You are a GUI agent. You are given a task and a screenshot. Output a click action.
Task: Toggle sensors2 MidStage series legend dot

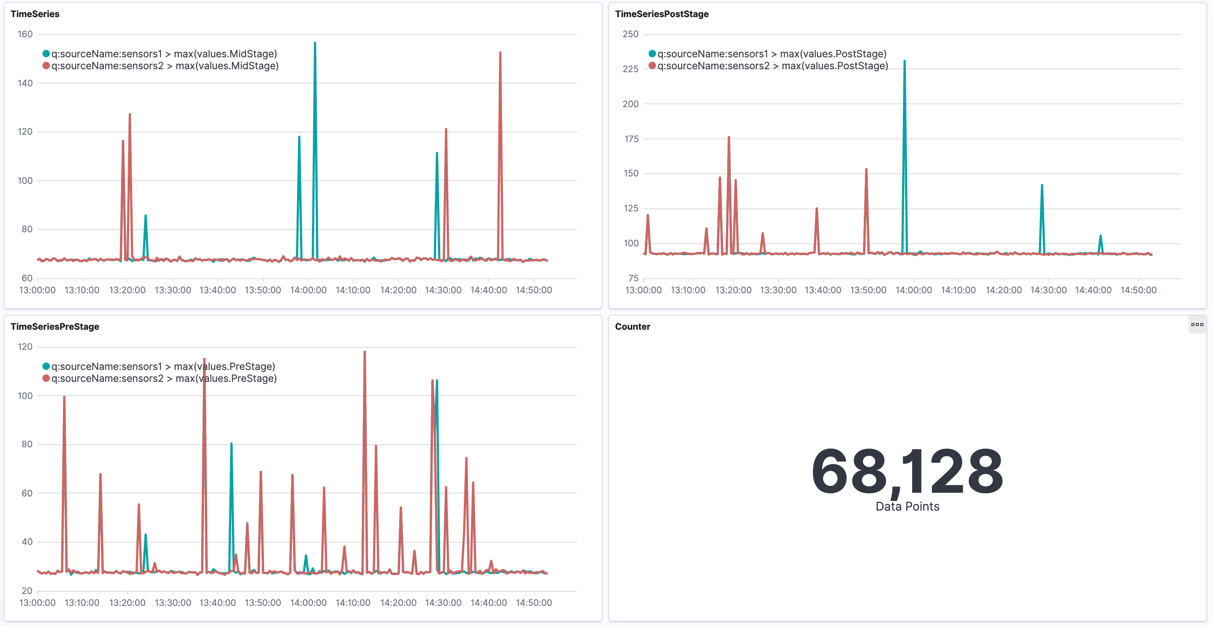pos(46,66)
